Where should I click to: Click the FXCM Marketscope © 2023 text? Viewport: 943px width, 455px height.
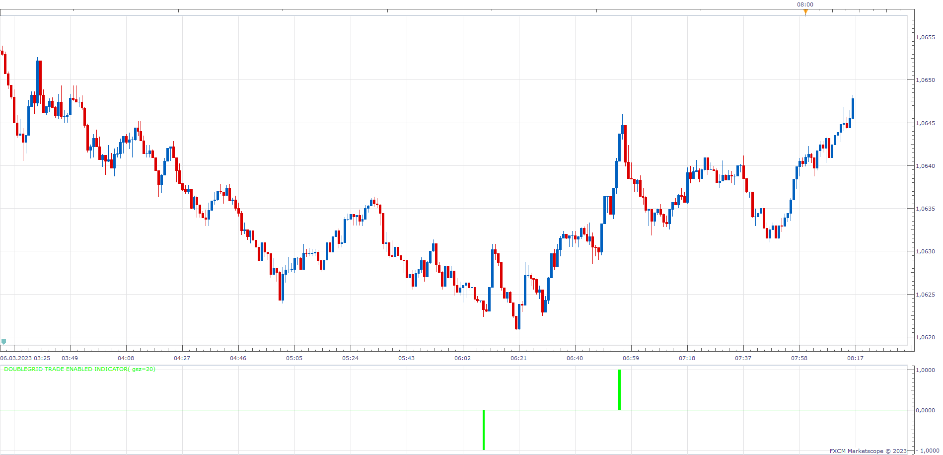868,451
